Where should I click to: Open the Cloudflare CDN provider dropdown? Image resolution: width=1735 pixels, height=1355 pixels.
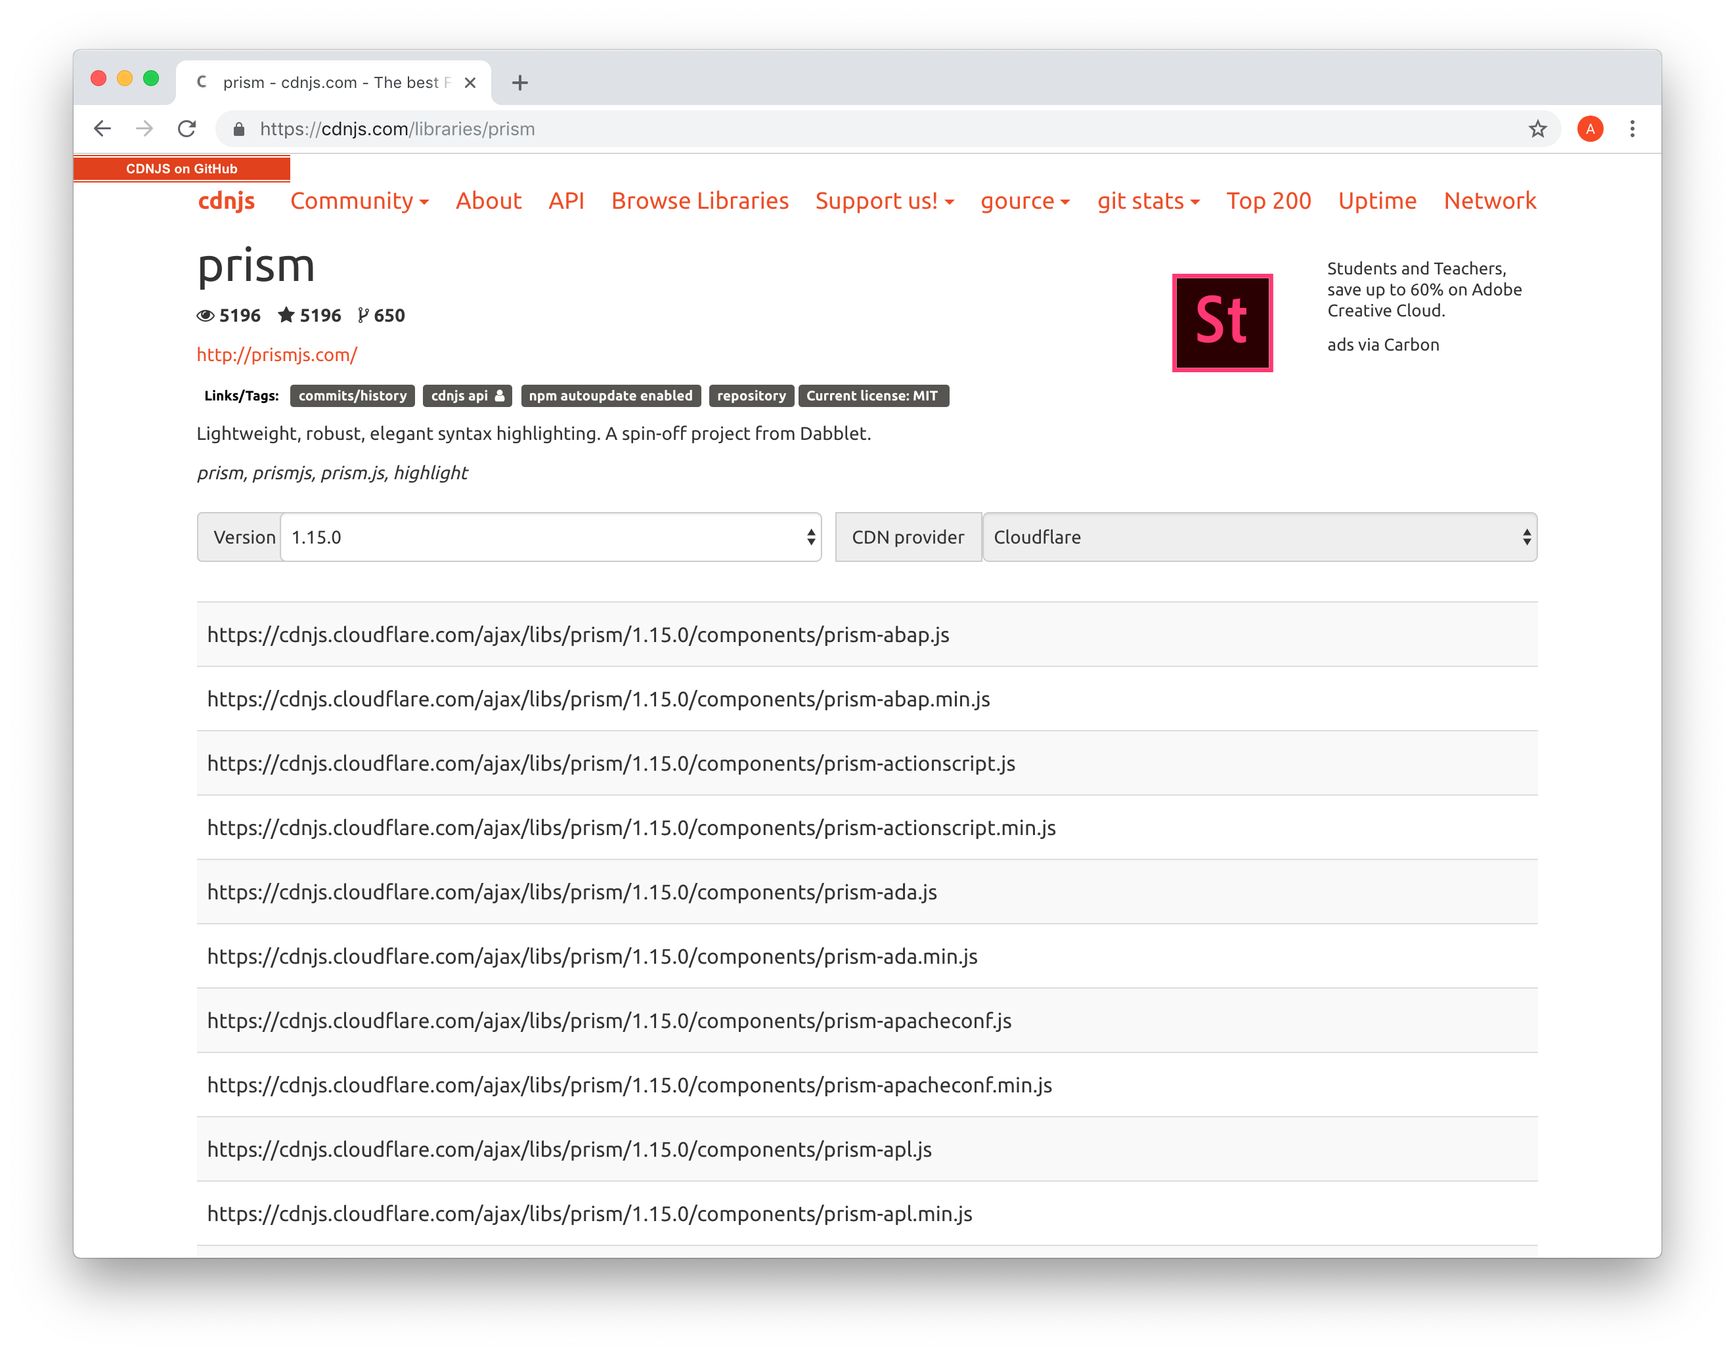pos(1259,537)
